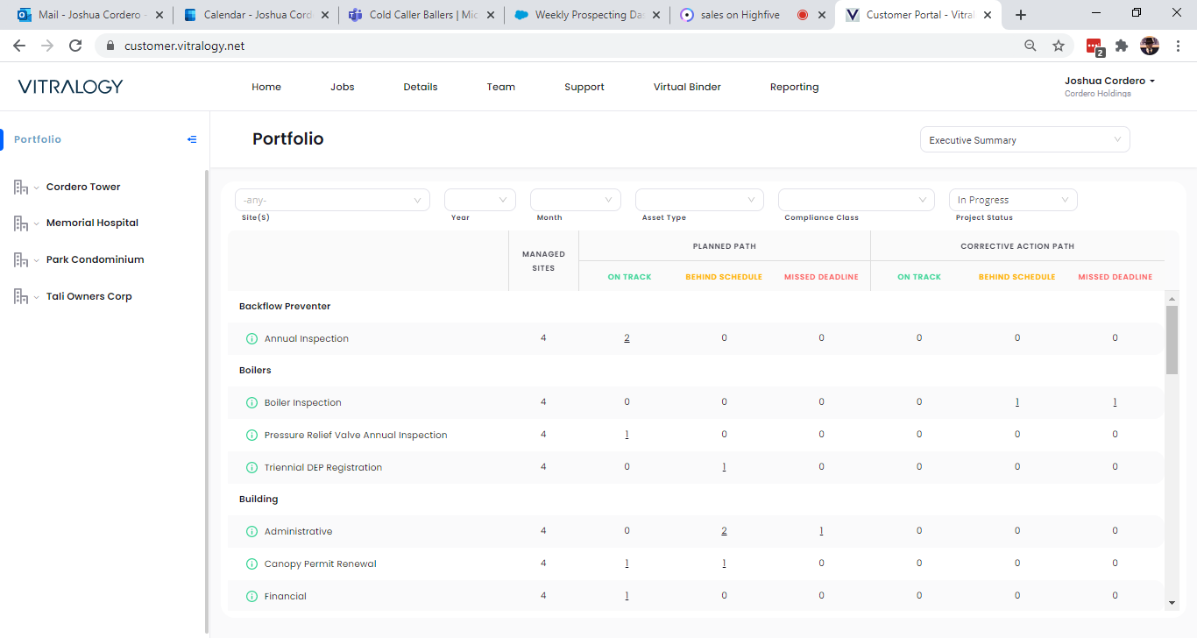Viewport: 1197px width, 638px height.
Task: Expand the Tali Owners Corp site
Action: click(37, 297)
